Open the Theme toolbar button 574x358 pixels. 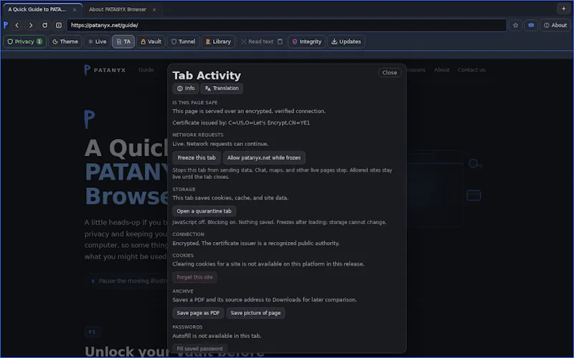pyautogui.click(x=65, y=42)
